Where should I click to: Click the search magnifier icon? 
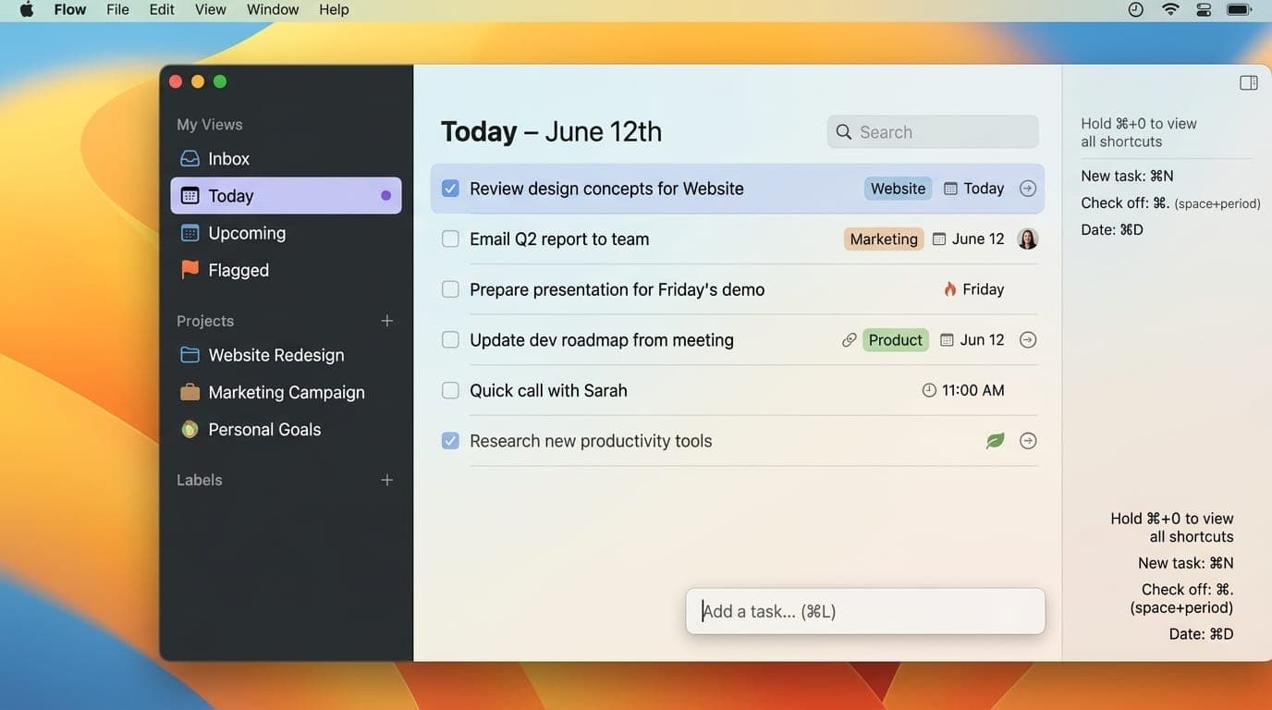click(843, 132)
